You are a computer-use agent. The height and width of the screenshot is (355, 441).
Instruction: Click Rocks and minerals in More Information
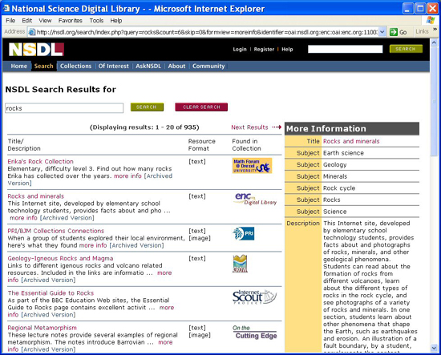(x=351, y=141)
